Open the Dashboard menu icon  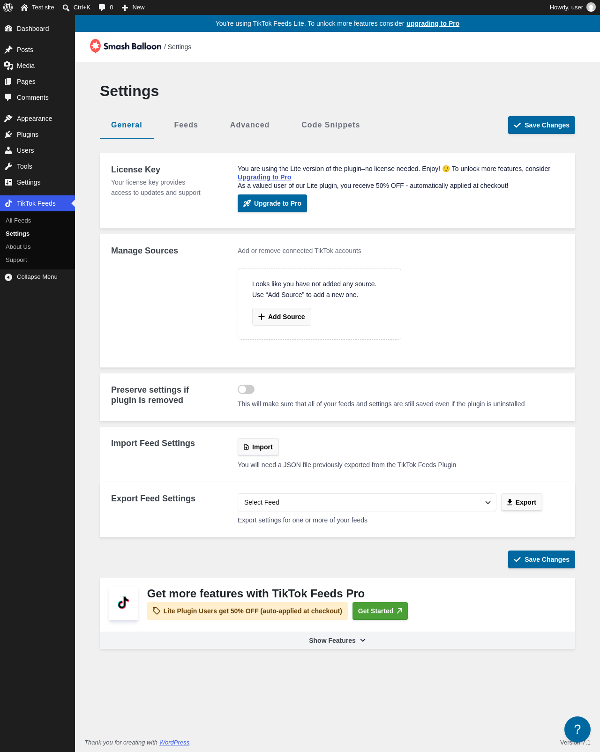pyautogui.click(x=8, y=29)
